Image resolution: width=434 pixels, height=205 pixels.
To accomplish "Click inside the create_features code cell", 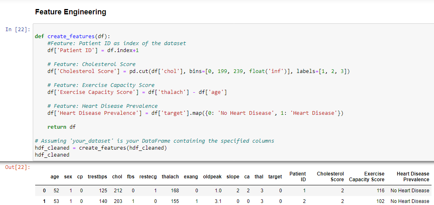I will coord(233,92).
